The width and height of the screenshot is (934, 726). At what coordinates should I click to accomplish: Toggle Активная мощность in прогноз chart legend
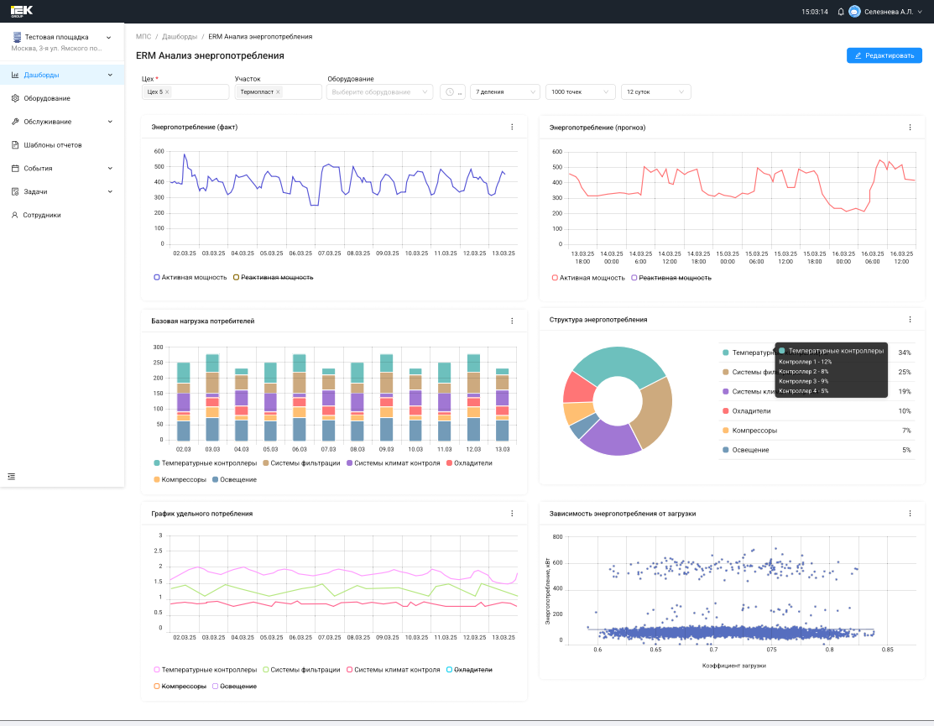pyautogui.click(x=588, y=278)
